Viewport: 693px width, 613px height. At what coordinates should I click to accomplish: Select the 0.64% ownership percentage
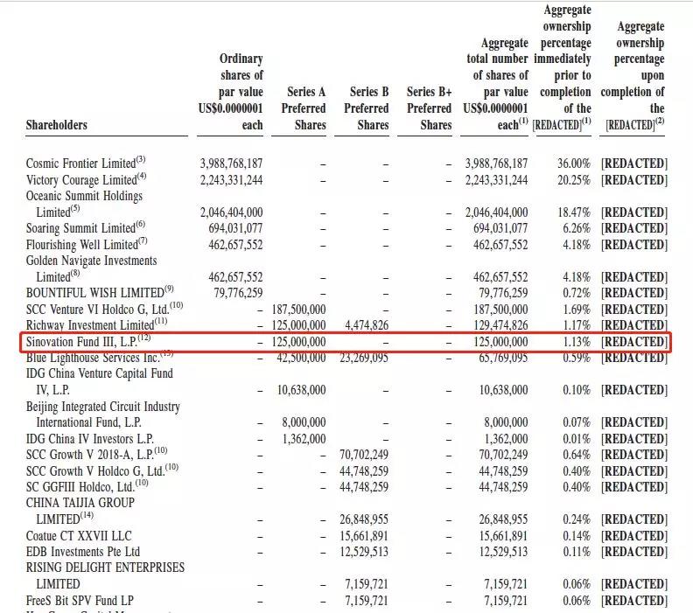[x=577, y=455]
